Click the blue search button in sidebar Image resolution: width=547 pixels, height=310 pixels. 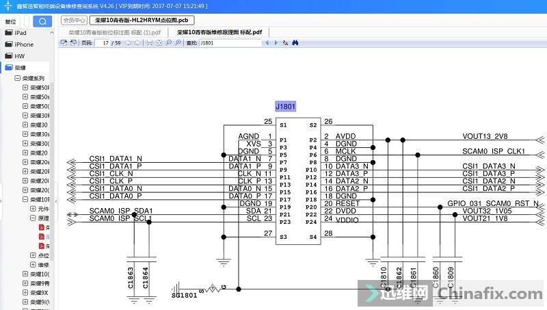42,21
